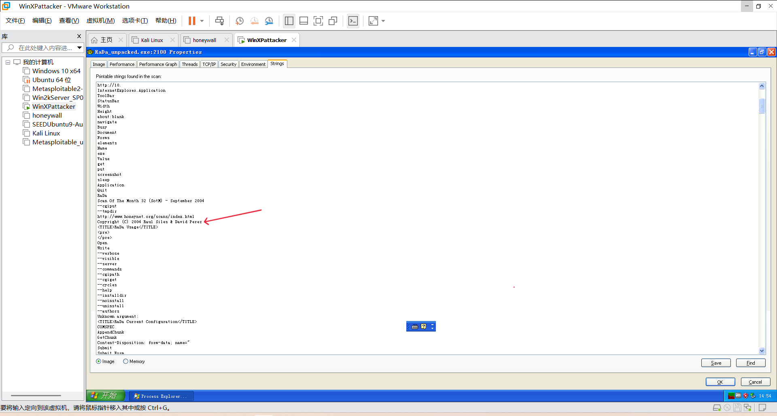Open the 文件(F) menu
777x416 pixels.
[x=15, y=21]
